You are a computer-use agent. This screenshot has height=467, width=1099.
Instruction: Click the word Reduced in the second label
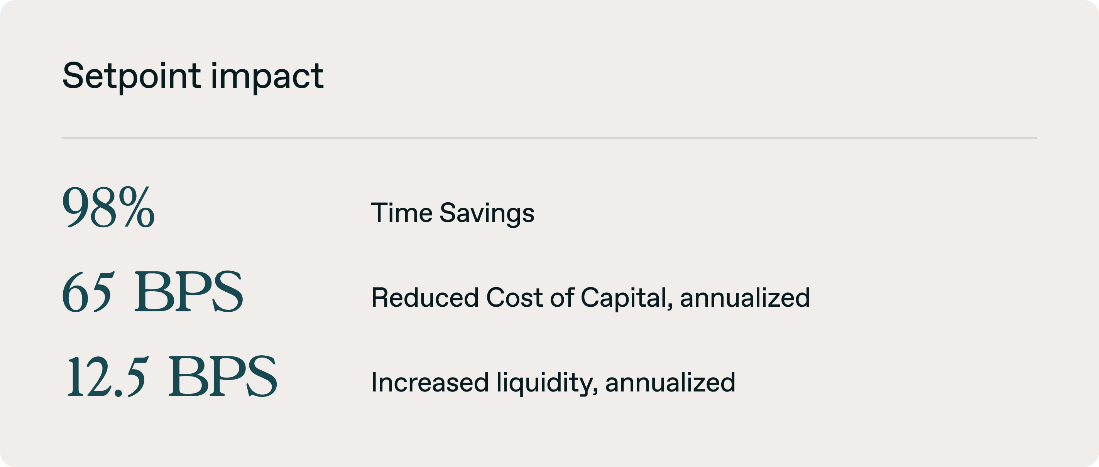coord(425,297)
